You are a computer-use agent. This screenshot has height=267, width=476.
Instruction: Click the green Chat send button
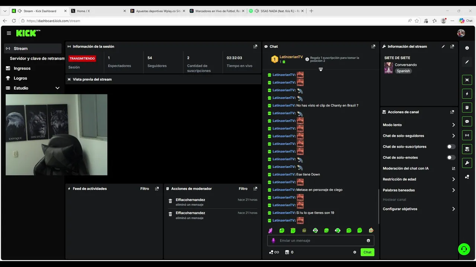coord(367,252)
